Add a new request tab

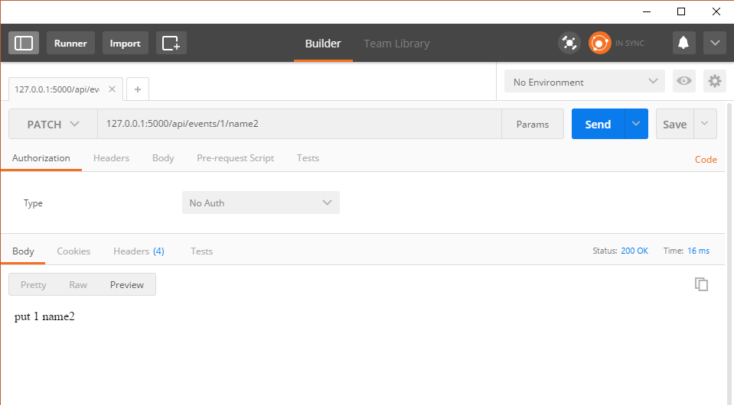138,89
